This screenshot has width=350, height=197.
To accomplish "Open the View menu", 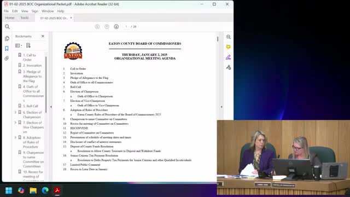I will click(25, 11).
